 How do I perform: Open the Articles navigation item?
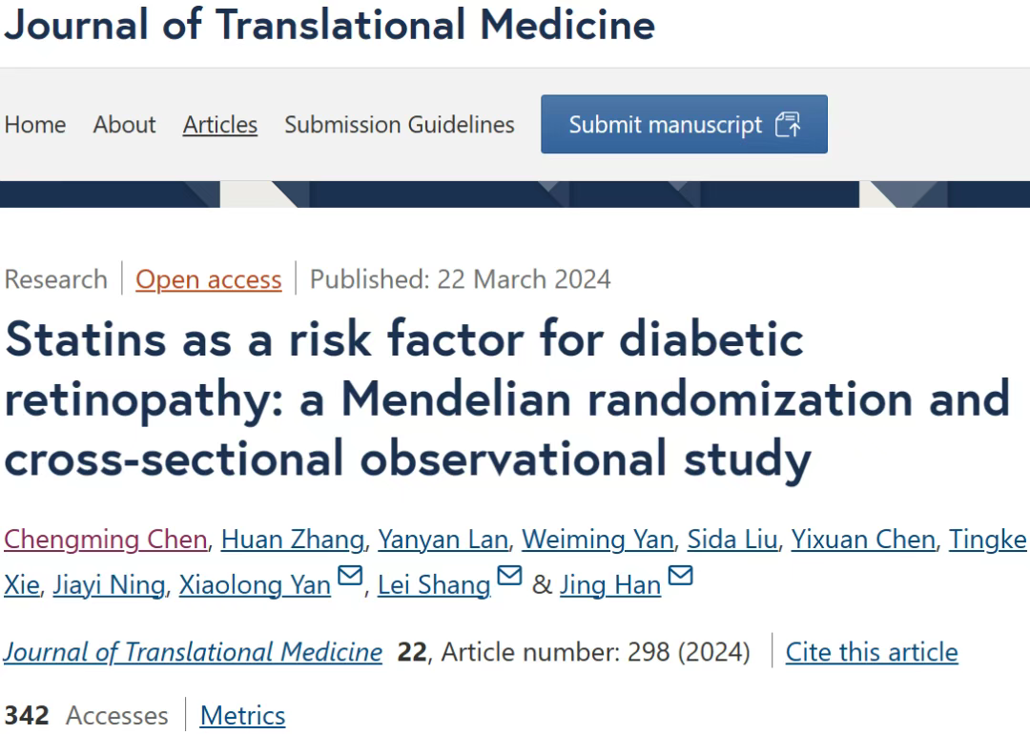(x=220, y=125)
